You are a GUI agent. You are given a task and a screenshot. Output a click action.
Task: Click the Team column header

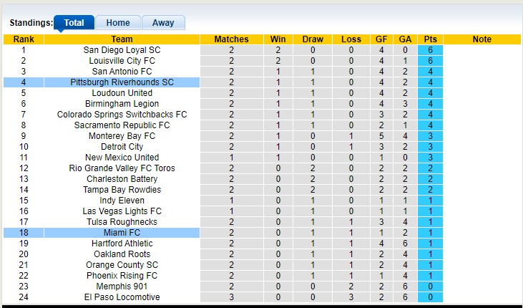122,39
